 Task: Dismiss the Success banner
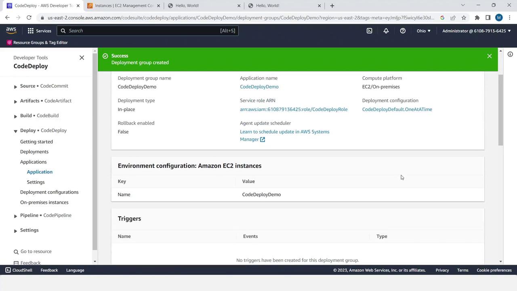pos(490,56)
